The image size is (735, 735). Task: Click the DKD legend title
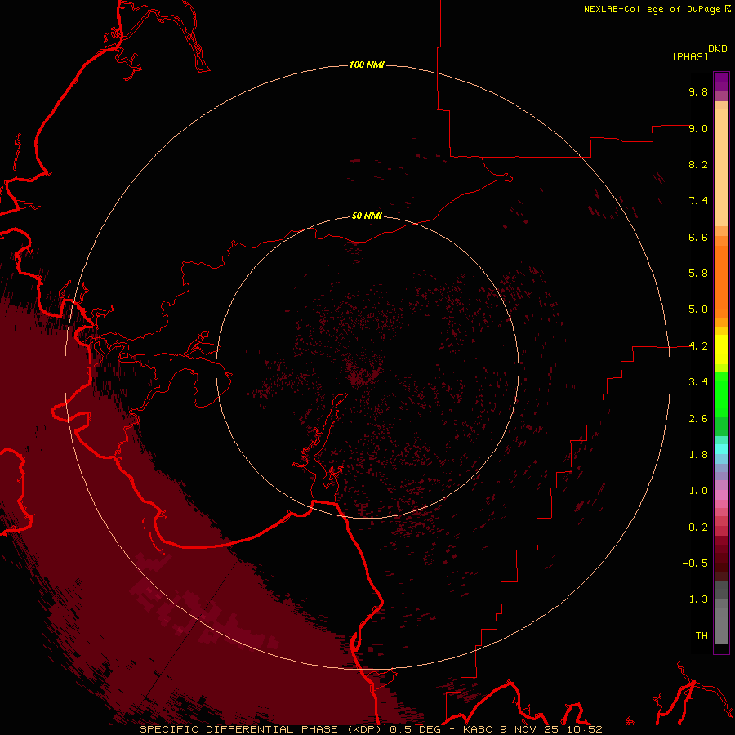717,49
